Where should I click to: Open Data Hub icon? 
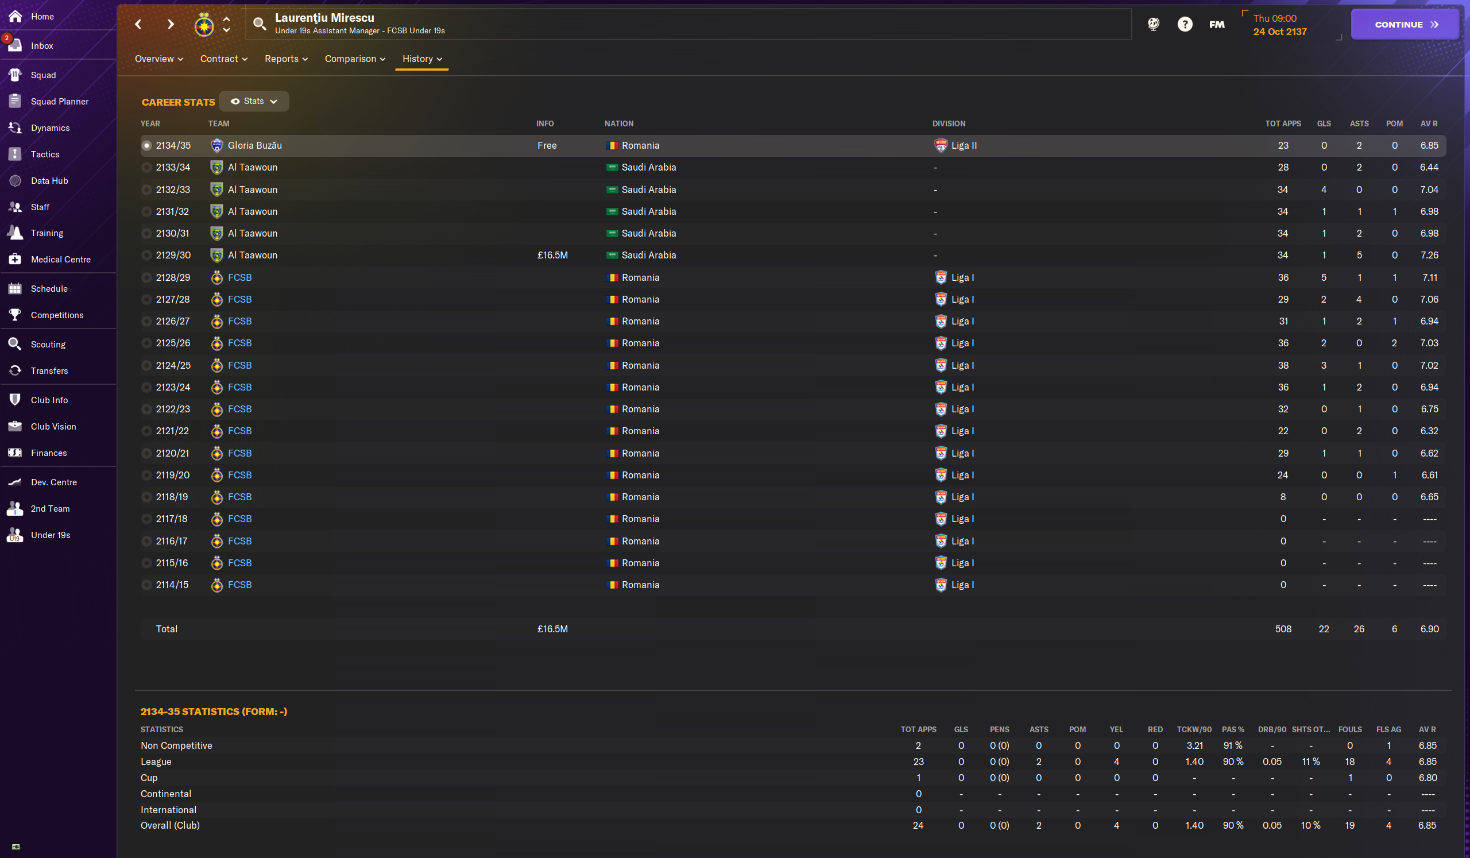pos(15,180)
